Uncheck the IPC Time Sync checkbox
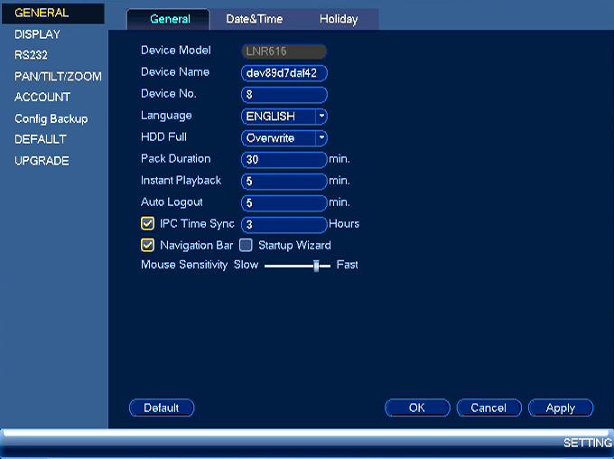614x459 pixels. [147, 223]
